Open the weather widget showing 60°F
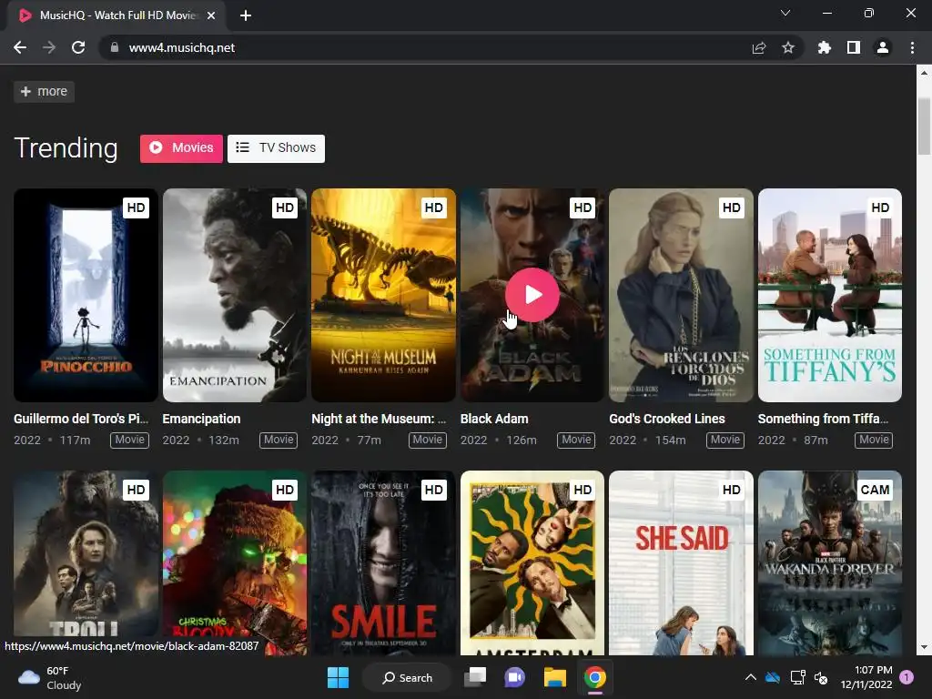This screenshot has height=699, width=932. (x=50, y=677)
